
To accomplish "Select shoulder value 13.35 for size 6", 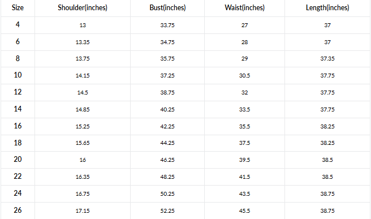I will [83, 42].
